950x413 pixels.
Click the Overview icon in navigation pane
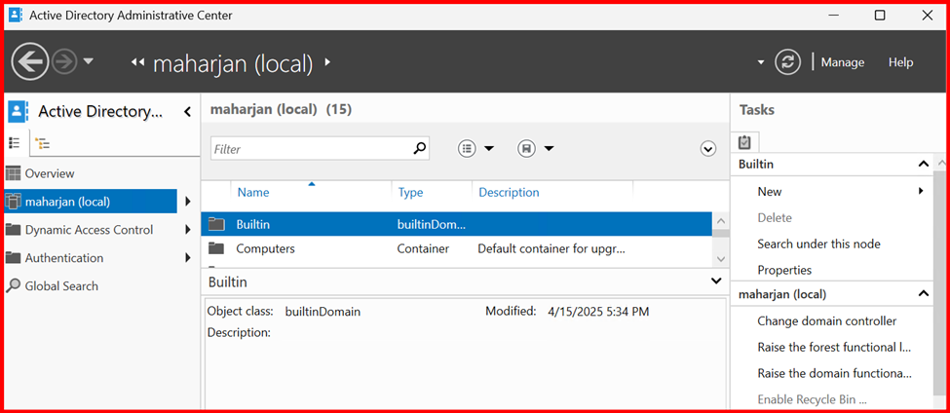point(14,173)
